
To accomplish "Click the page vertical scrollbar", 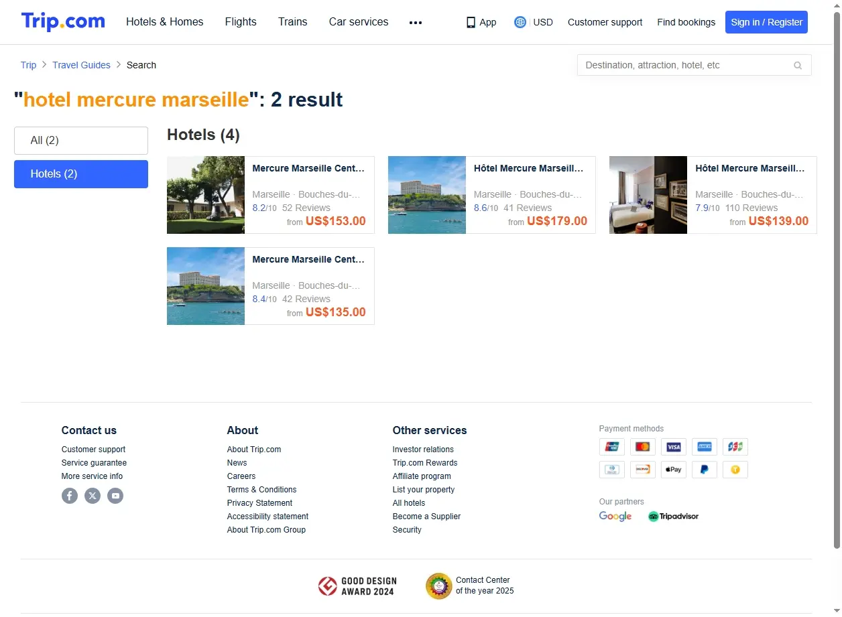I will (x=837, y=280).
